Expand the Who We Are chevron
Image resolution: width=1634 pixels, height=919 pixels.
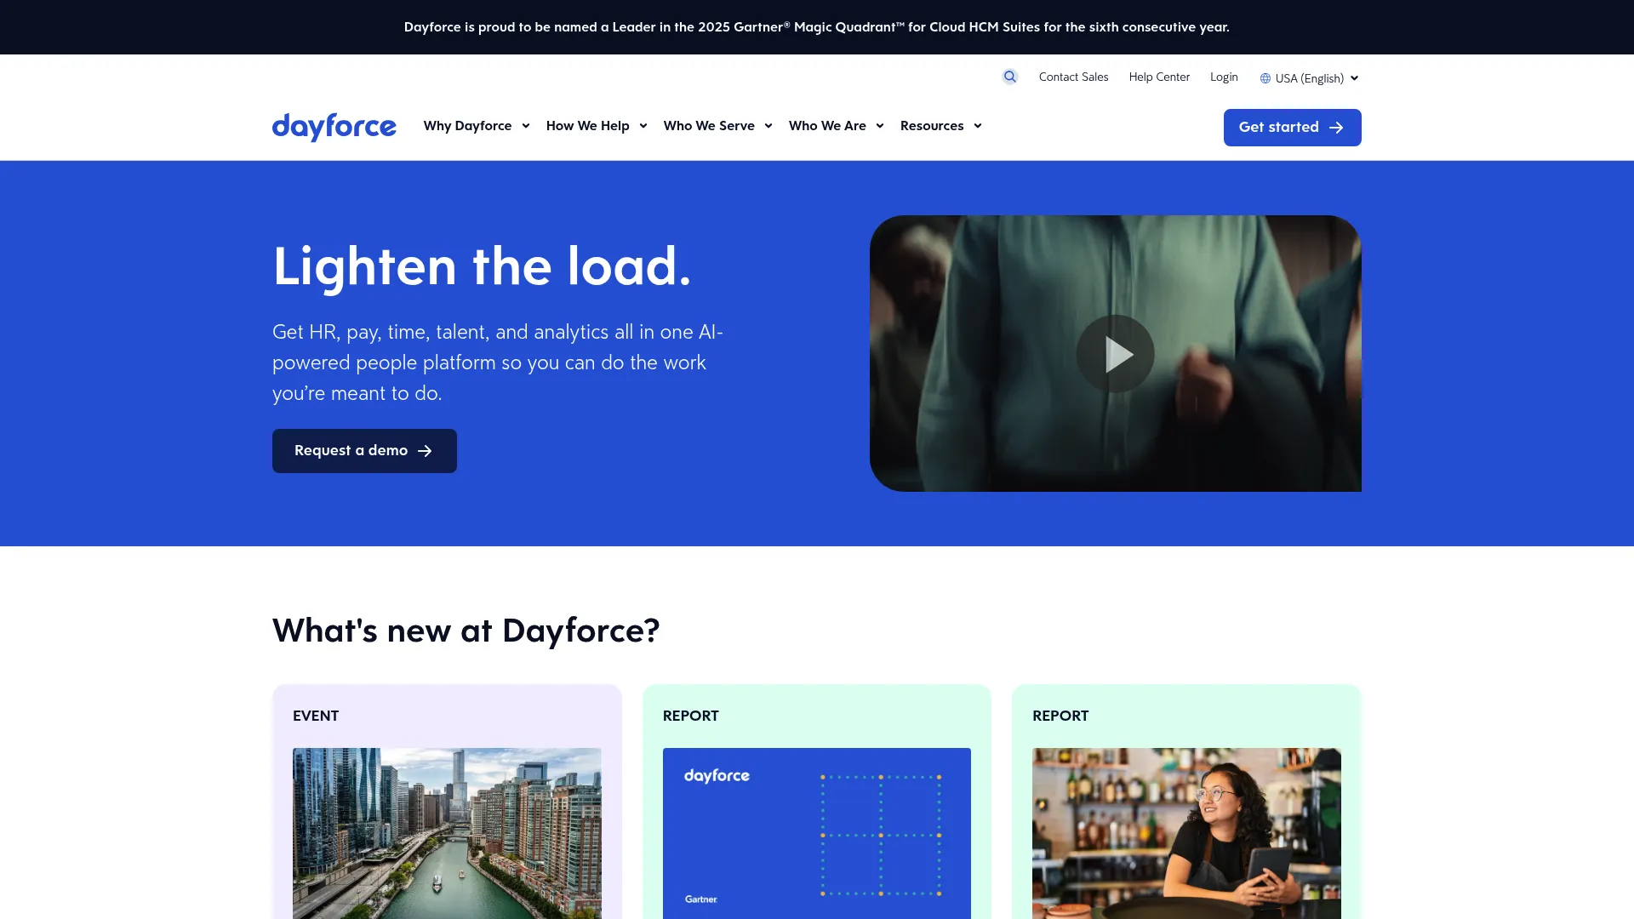click(x=880, y=126)
